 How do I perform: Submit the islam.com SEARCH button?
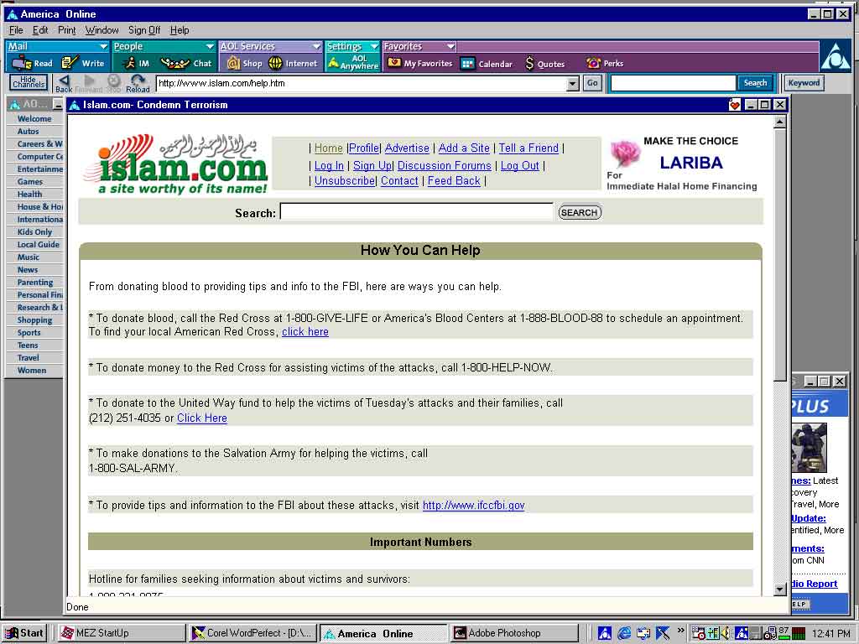(x=580, y=212)
